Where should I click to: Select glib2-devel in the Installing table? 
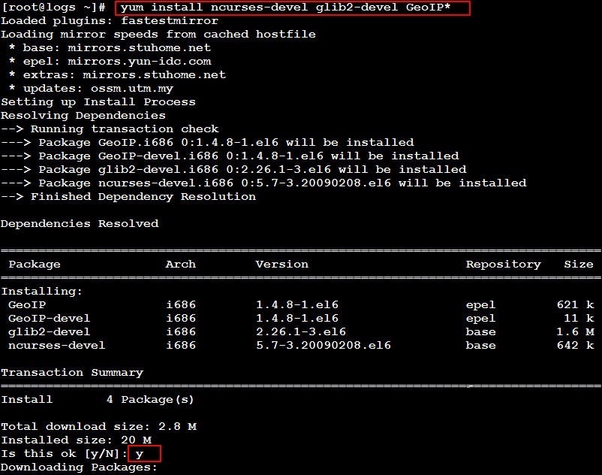tap(49, 332)
